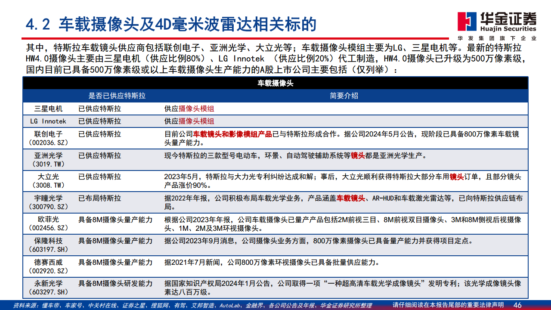Select the black 车载摄像头 table header banner
Screen dimensions: 551x310
pos(275,83)
